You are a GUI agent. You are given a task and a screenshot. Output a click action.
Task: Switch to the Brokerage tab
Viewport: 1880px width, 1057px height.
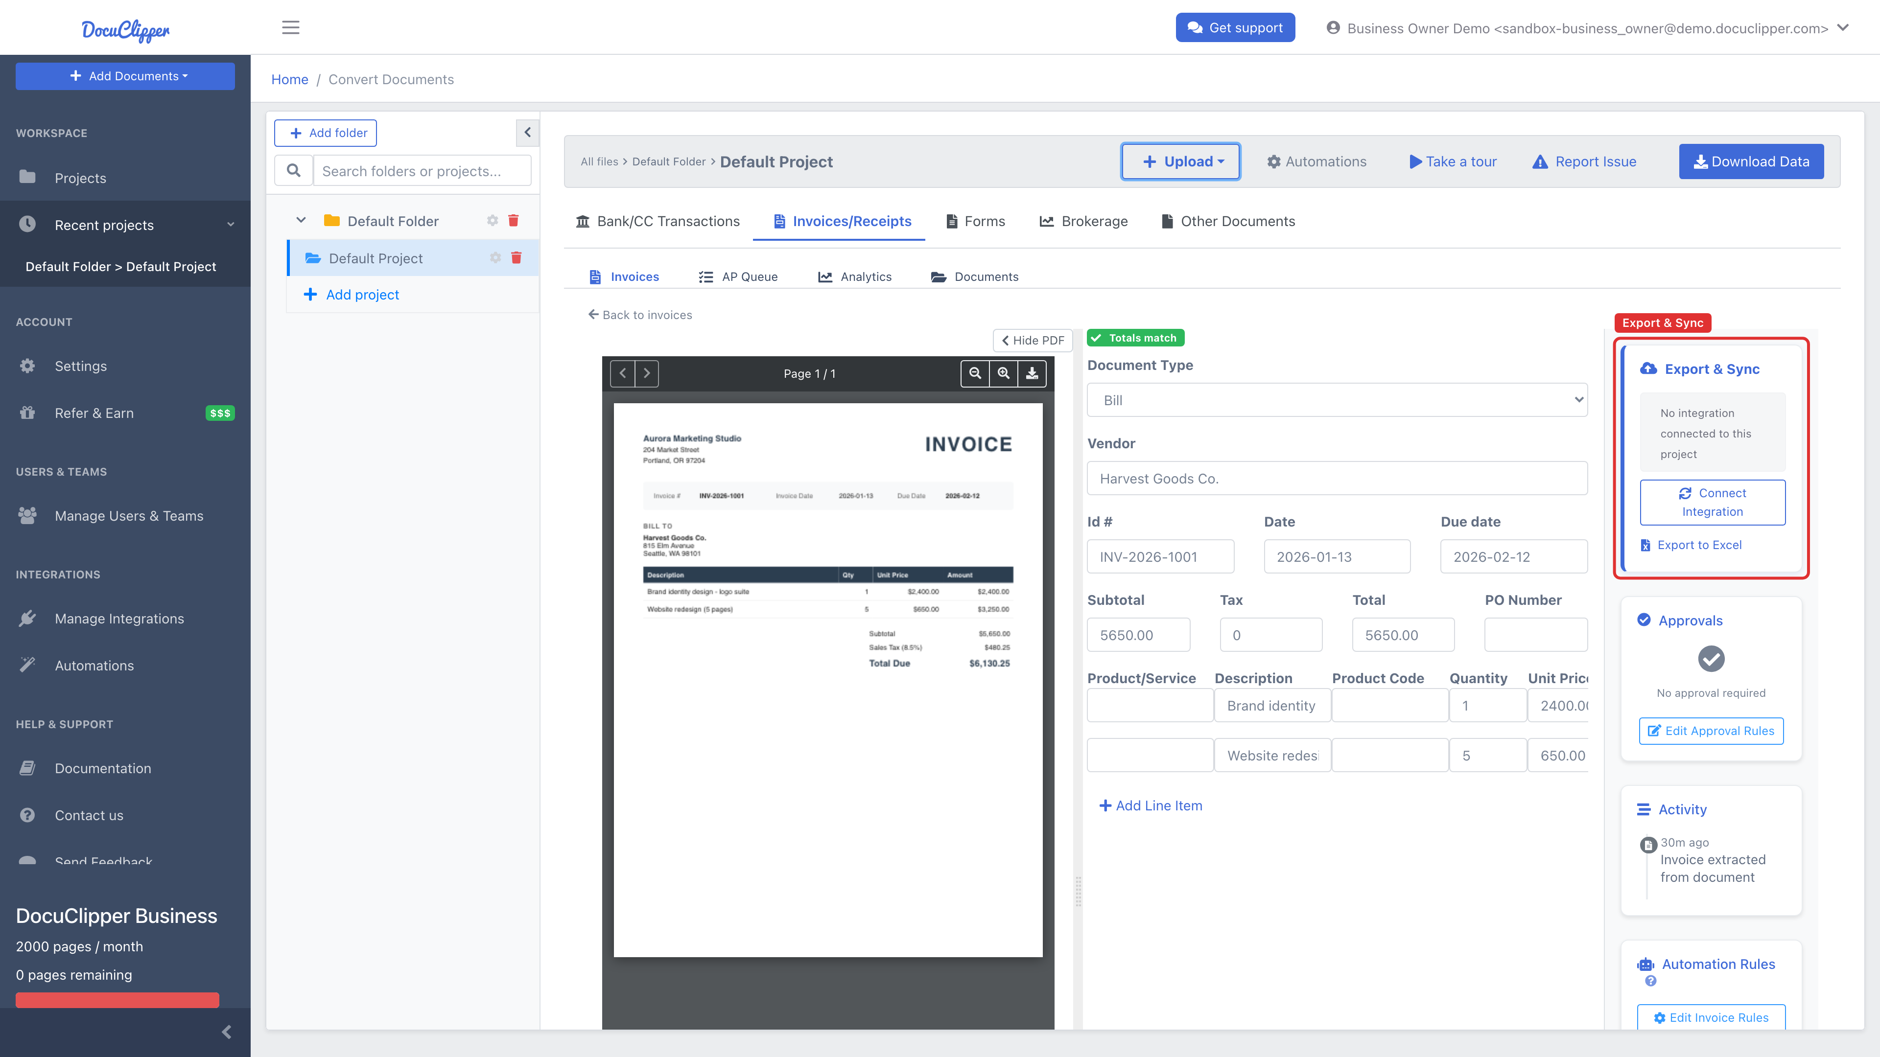(x=1083, y=221)
